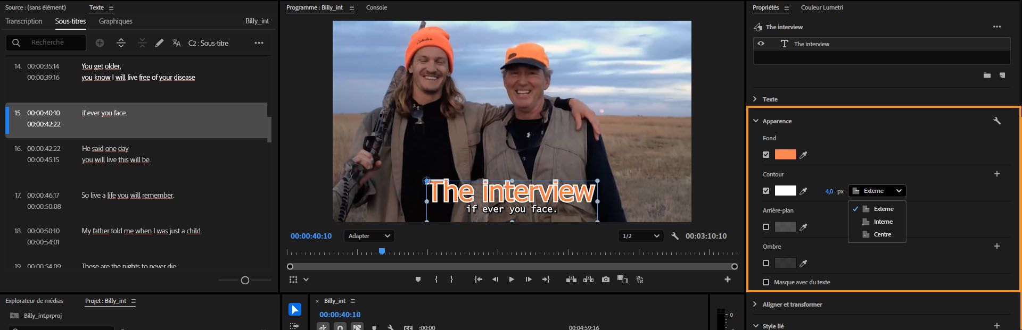The height and width of the screenshot is (330, 1022).
Task: Click the new layer icon in Propriétés
Action: click(1002, 75)
